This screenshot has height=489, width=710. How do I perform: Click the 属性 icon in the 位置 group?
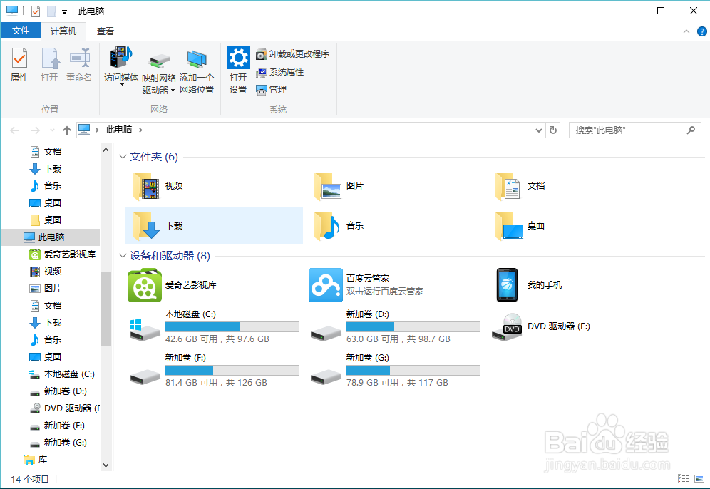point(19,64)
